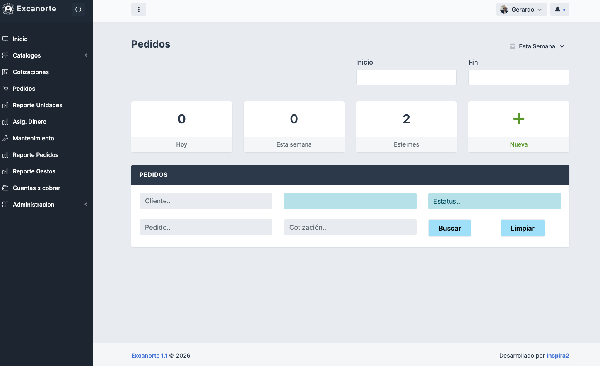Click the Limpiar button

tap(523, 228)
